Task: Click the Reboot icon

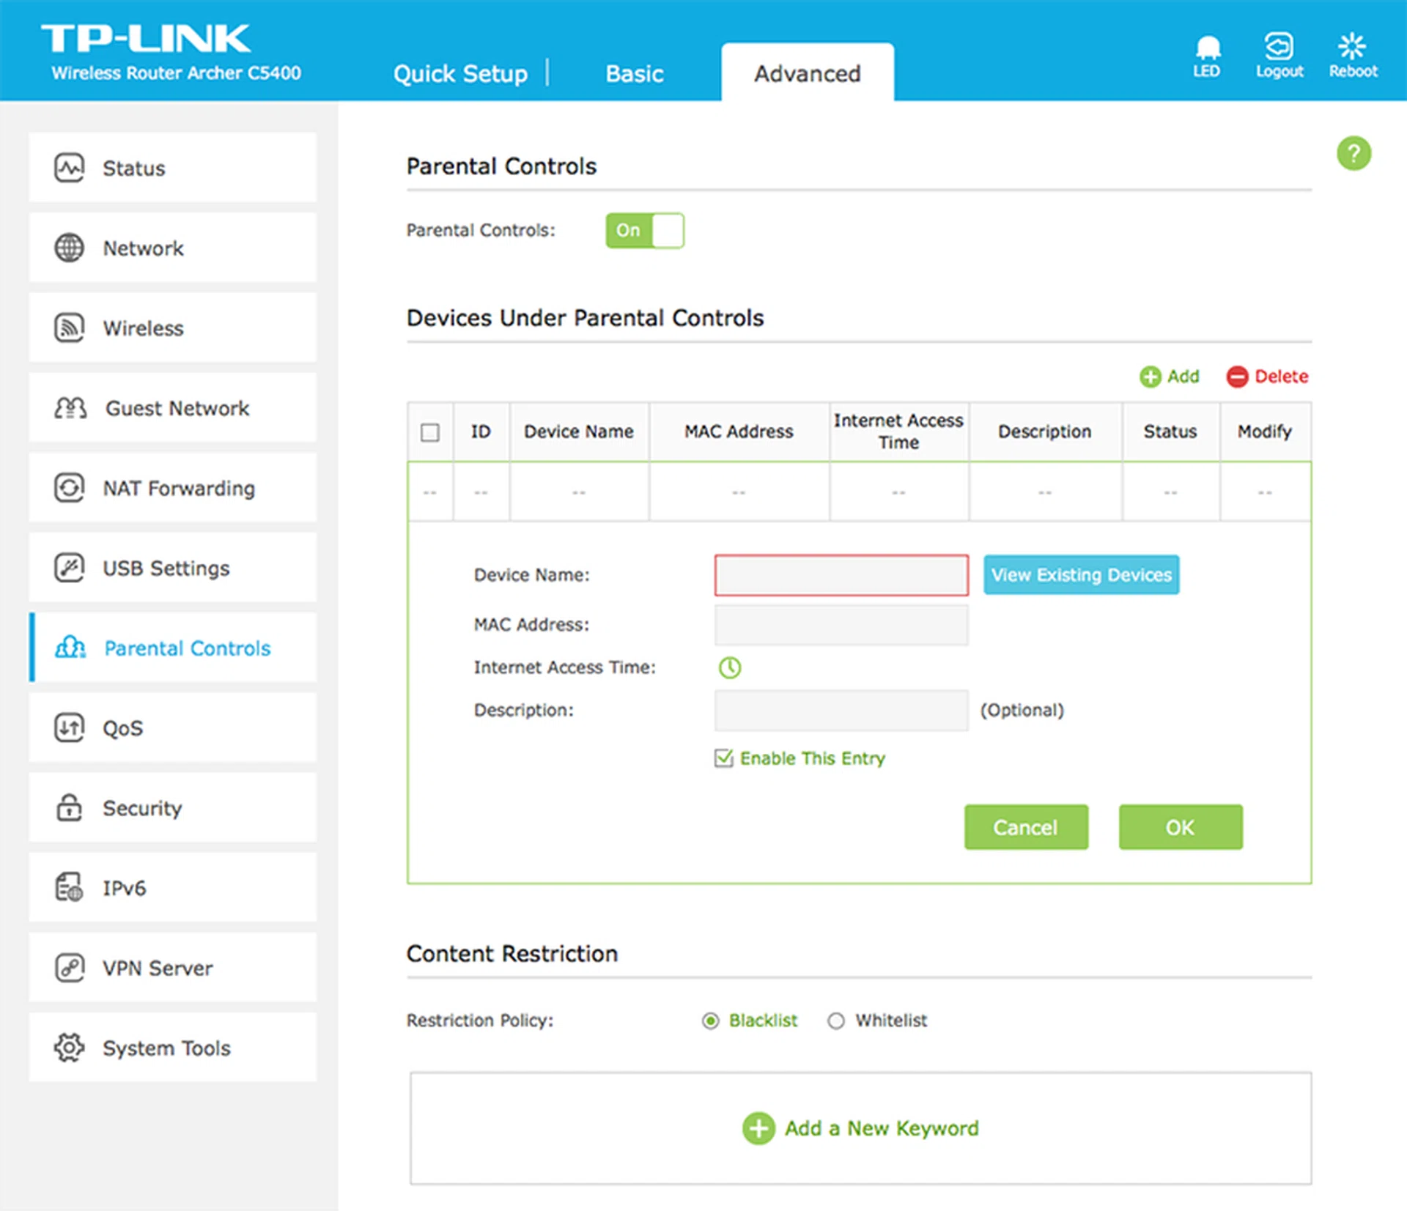Action: [x=1352, y=47]
